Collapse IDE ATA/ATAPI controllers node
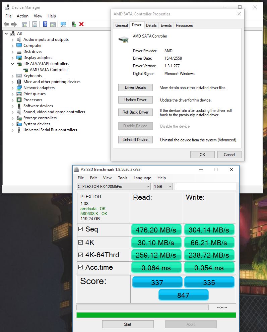This screenshot has height=332, width=267. tap(12, 64)
